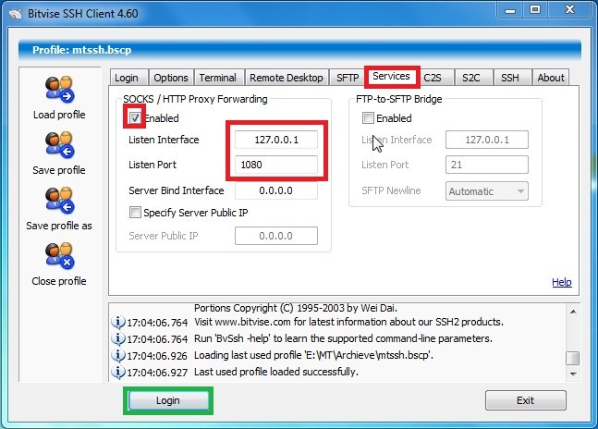
Task: Click info icon beside 17:04:06.927 log entry
Action: click(118, 372)
